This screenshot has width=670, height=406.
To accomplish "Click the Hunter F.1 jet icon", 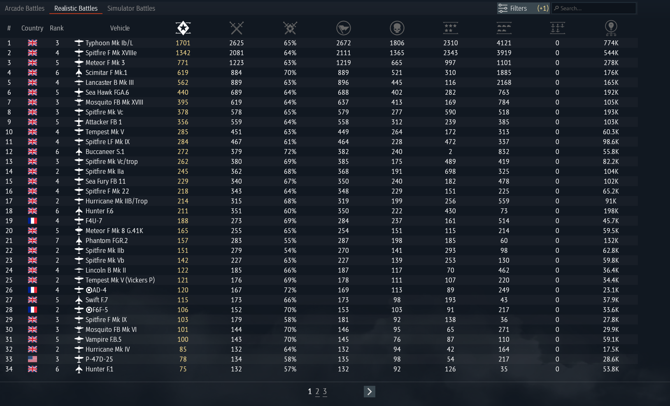I will tap(79, 369).
